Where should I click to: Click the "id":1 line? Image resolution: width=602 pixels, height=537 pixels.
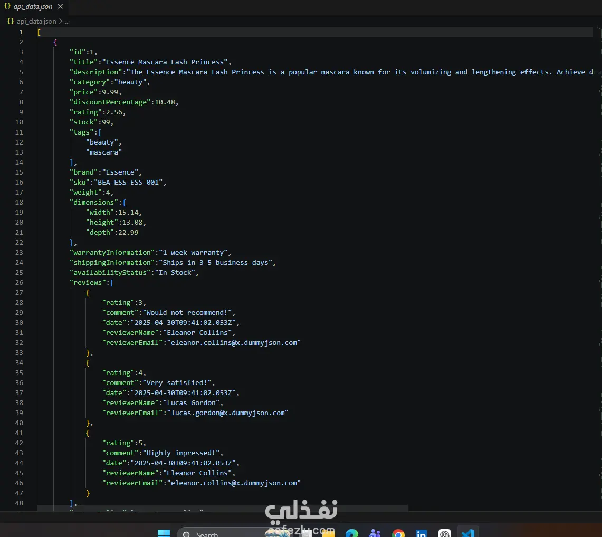[x=83, y=52]
